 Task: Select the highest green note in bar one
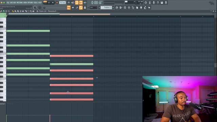pyautogui.click(x=28, y=31)
